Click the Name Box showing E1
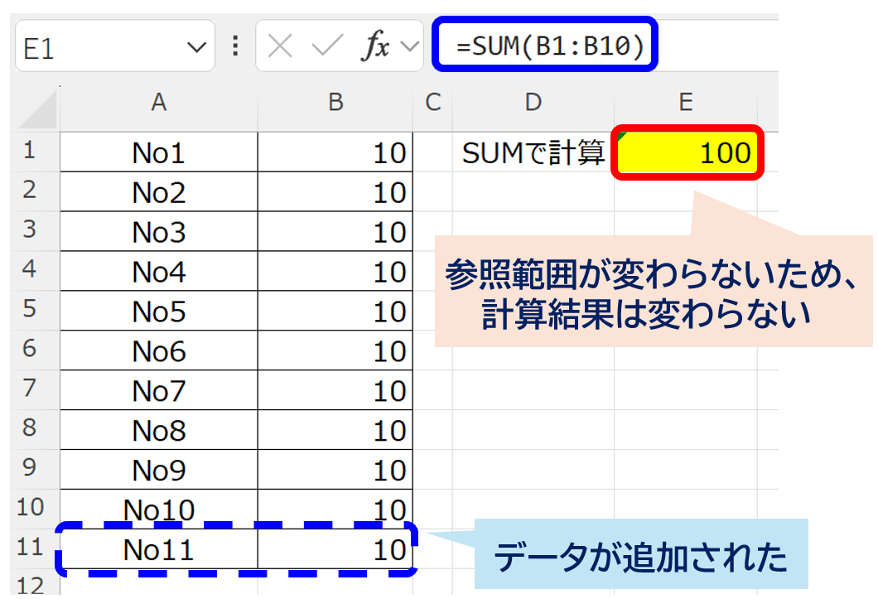This screenshot has height=599, width=878. pyautogui.click(x=99, y=48)
